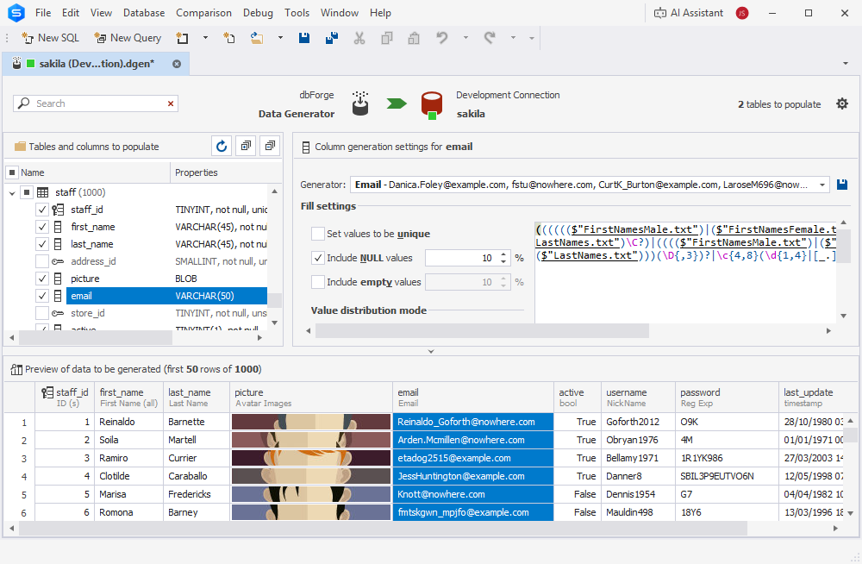Screen dimensions: 862x564
Task: Open the new document dropdown arrow
Action: 206,38
